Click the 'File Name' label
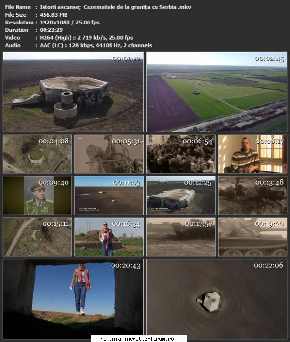This screenshot has height=342, width=290. click(x=18, y=7)
